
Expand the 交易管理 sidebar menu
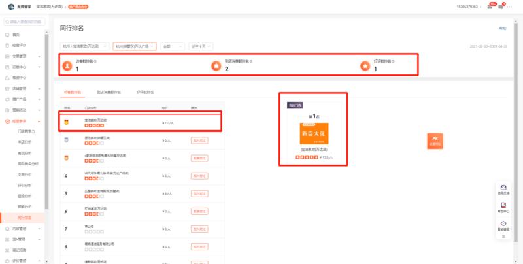[23, 56]
